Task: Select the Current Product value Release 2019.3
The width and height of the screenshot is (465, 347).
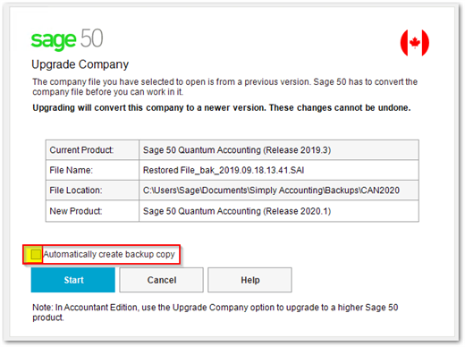Action: point(237,150)
